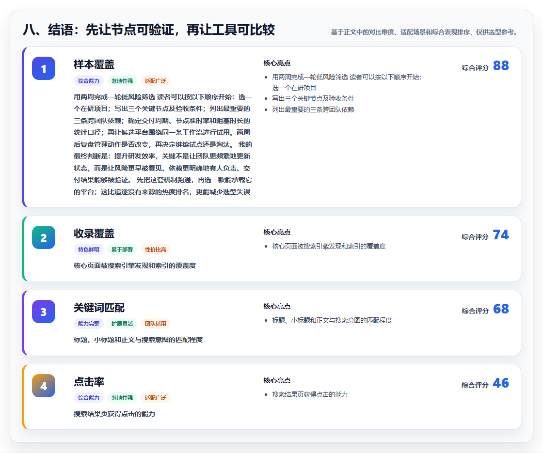Open the 关键词匹配 card title
Viewport: 543px width, 453px height.
tap(99, 307)
